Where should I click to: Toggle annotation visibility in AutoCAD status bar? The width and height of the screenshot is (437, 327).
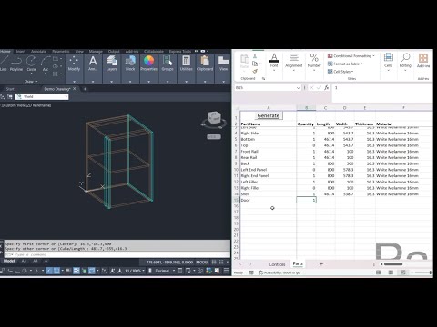112,271
